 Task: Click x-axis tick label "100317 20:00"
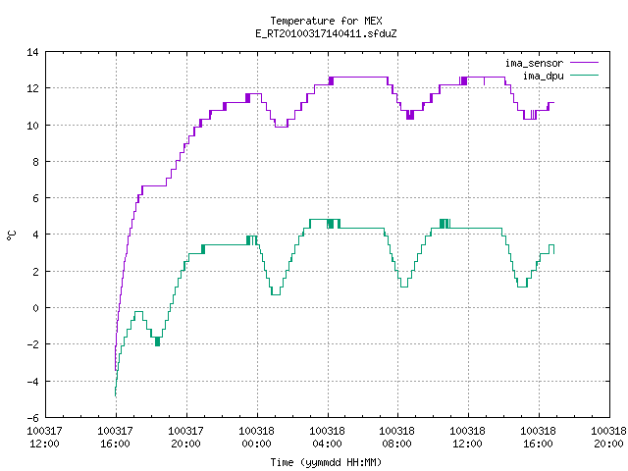pos(185,437)
